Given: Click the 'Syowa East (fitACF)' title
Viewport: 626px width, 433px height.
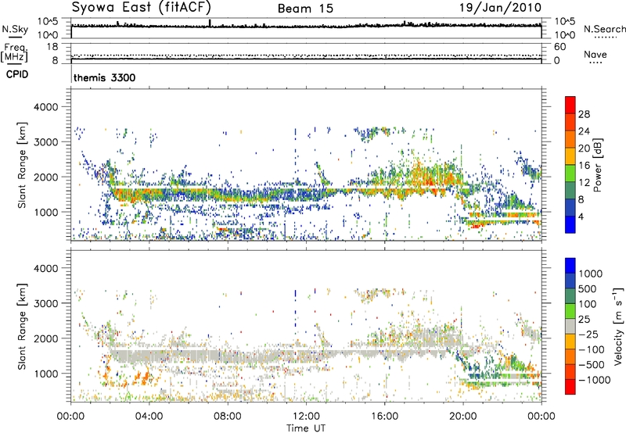Looking at the screenshot, I should click(142, 8).
